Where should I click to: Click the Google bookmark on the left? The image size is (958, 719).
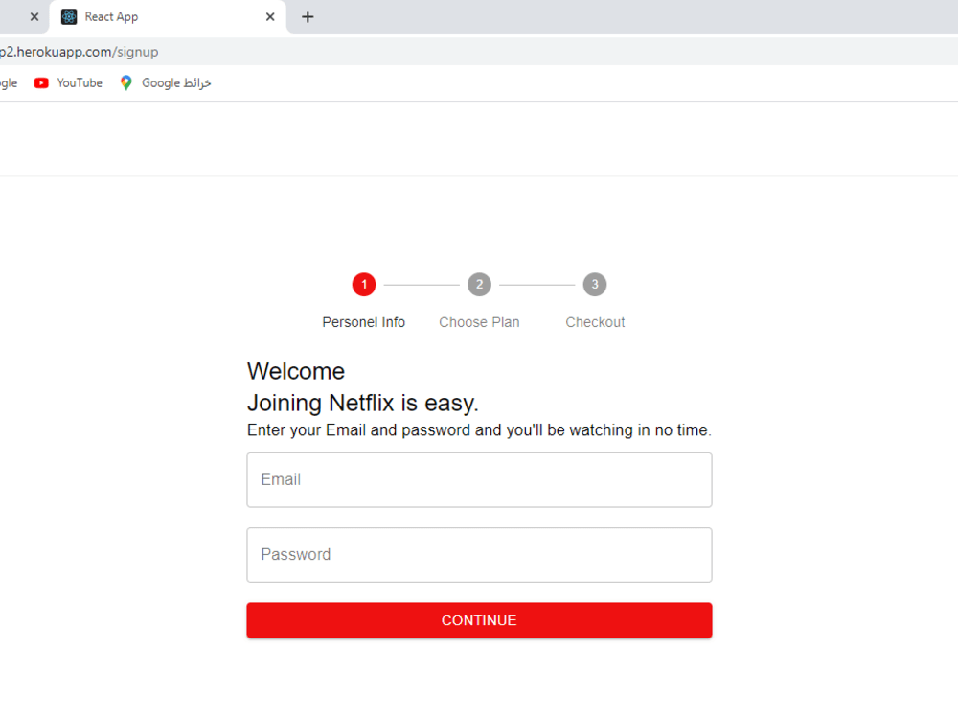click(8, 82)
